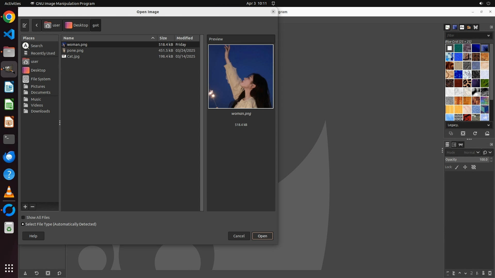Select the leopard print pattern swatch

click(467, 83)
